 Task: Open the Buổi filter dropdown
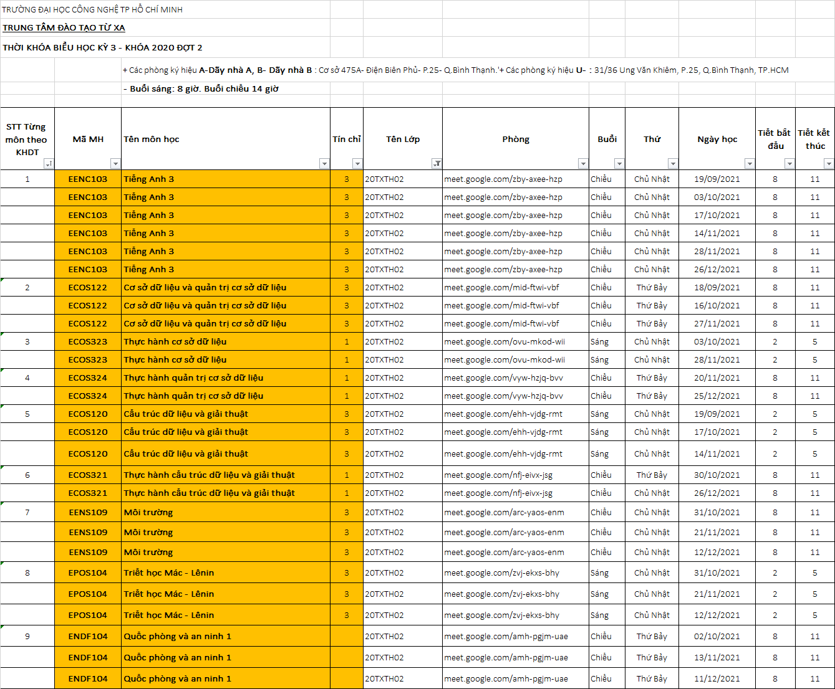click(619, 164)
